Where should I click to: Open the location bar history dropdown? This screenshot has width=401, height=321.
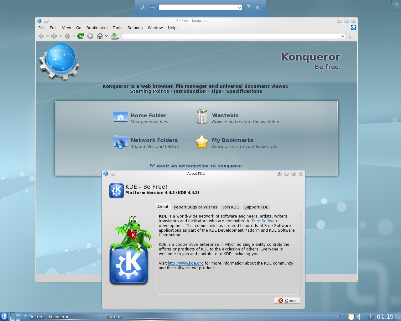pos(343,36)
